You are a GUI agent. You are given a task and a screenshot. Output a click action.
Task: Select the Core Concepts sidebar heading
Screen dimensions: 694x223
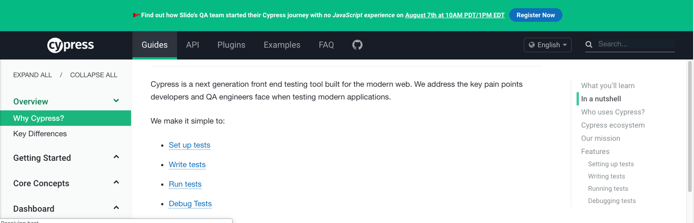click(x=41, y=183)
